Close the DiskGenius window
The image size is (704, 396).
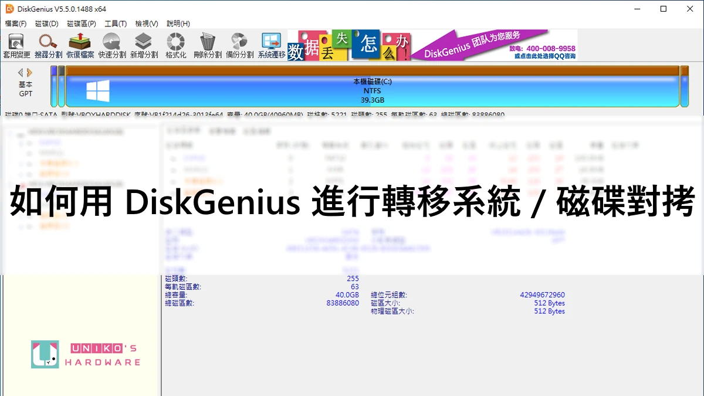pos(691,9)
